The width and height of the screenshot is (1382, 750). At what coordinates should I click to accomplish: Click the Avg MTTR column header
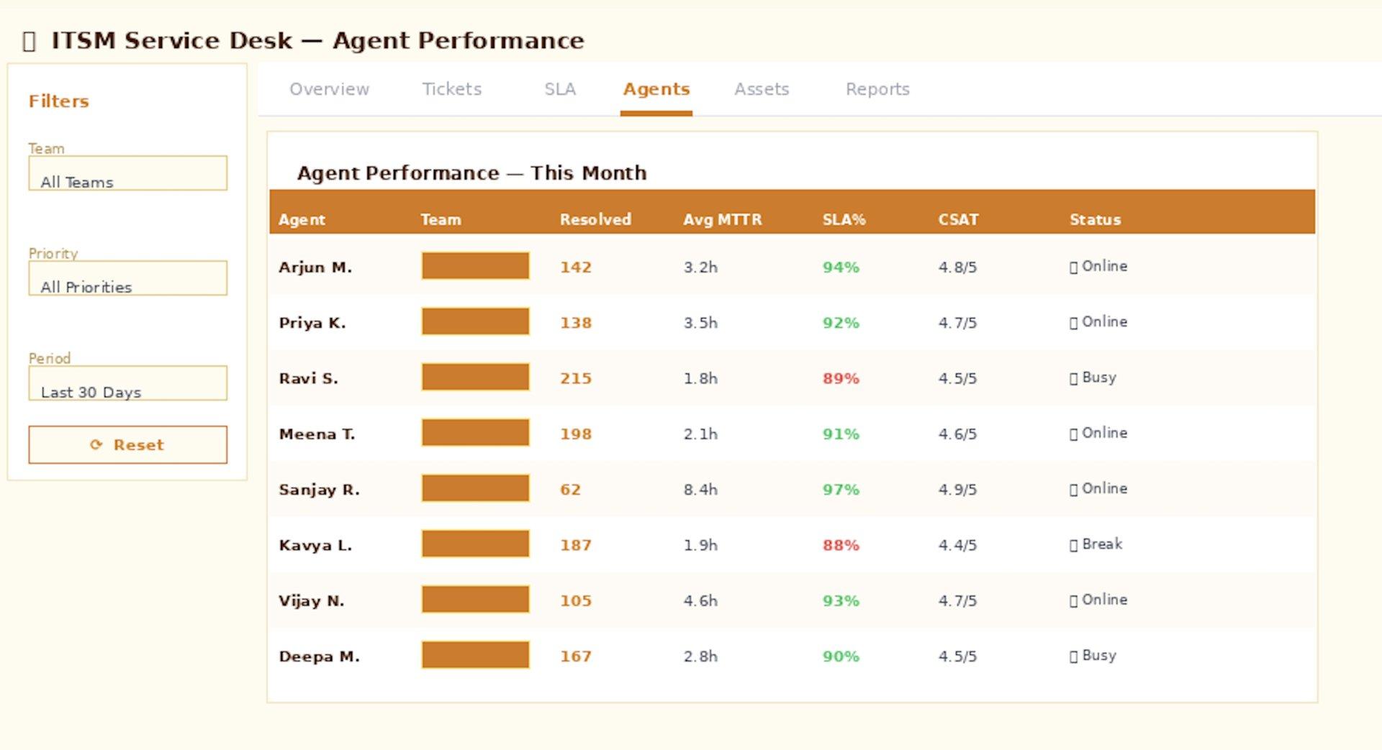pos(722,219)
